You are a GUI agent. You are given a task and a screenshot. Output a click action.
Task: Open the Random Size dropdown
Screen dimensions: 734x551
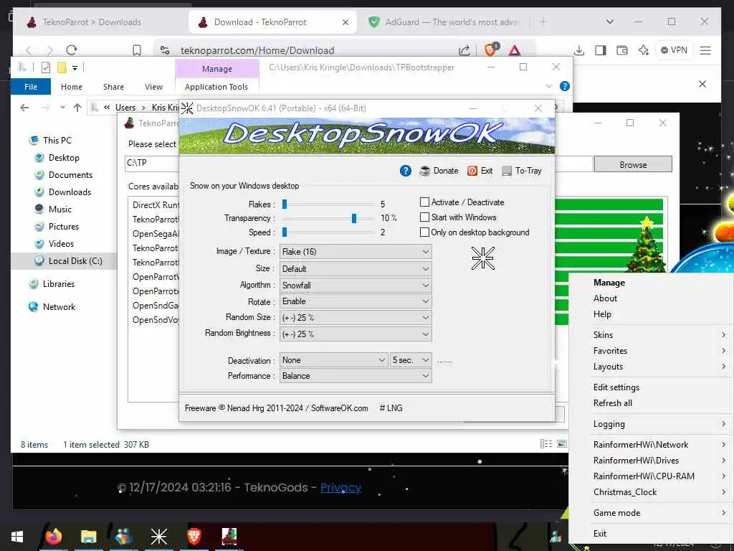coord(356,318)
